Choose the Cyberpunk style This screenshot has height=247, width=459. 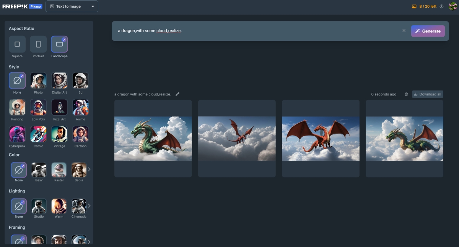(x=17, y=134)
